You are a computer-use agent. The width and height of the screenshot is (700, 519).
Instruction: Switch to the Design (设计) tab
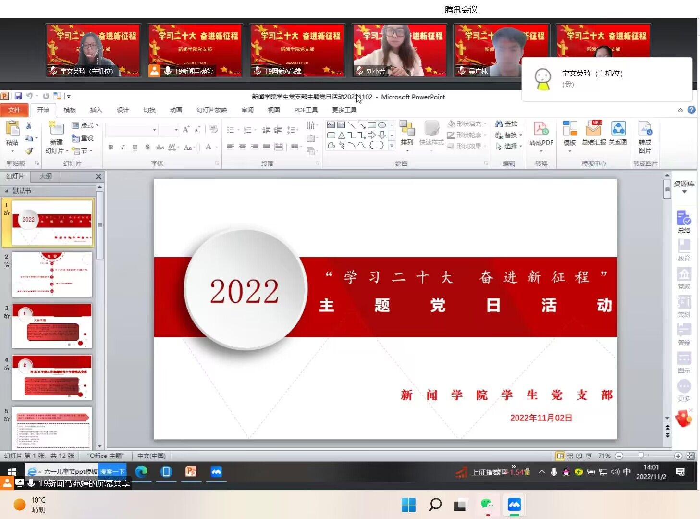coord(123,110)
